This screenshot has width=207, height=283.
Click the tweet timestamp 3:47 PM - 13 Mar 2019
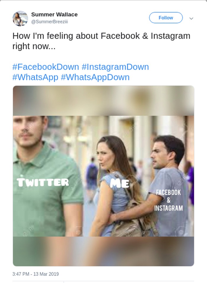[x=35, y=274]
